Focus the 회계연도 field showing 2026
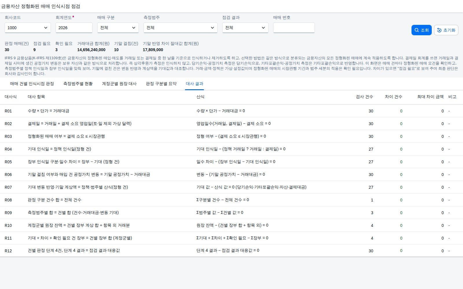This screenshot has height=289, width=463. pyautogui.click(x=74, y=28)
